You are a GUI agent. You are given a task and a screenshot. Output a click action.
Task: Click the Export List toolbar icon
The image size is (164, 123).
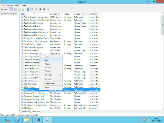(23, 9)
